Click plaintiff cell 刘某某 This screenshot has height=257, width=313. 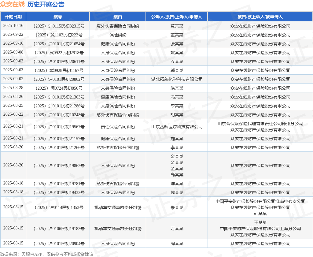(177, 139)
